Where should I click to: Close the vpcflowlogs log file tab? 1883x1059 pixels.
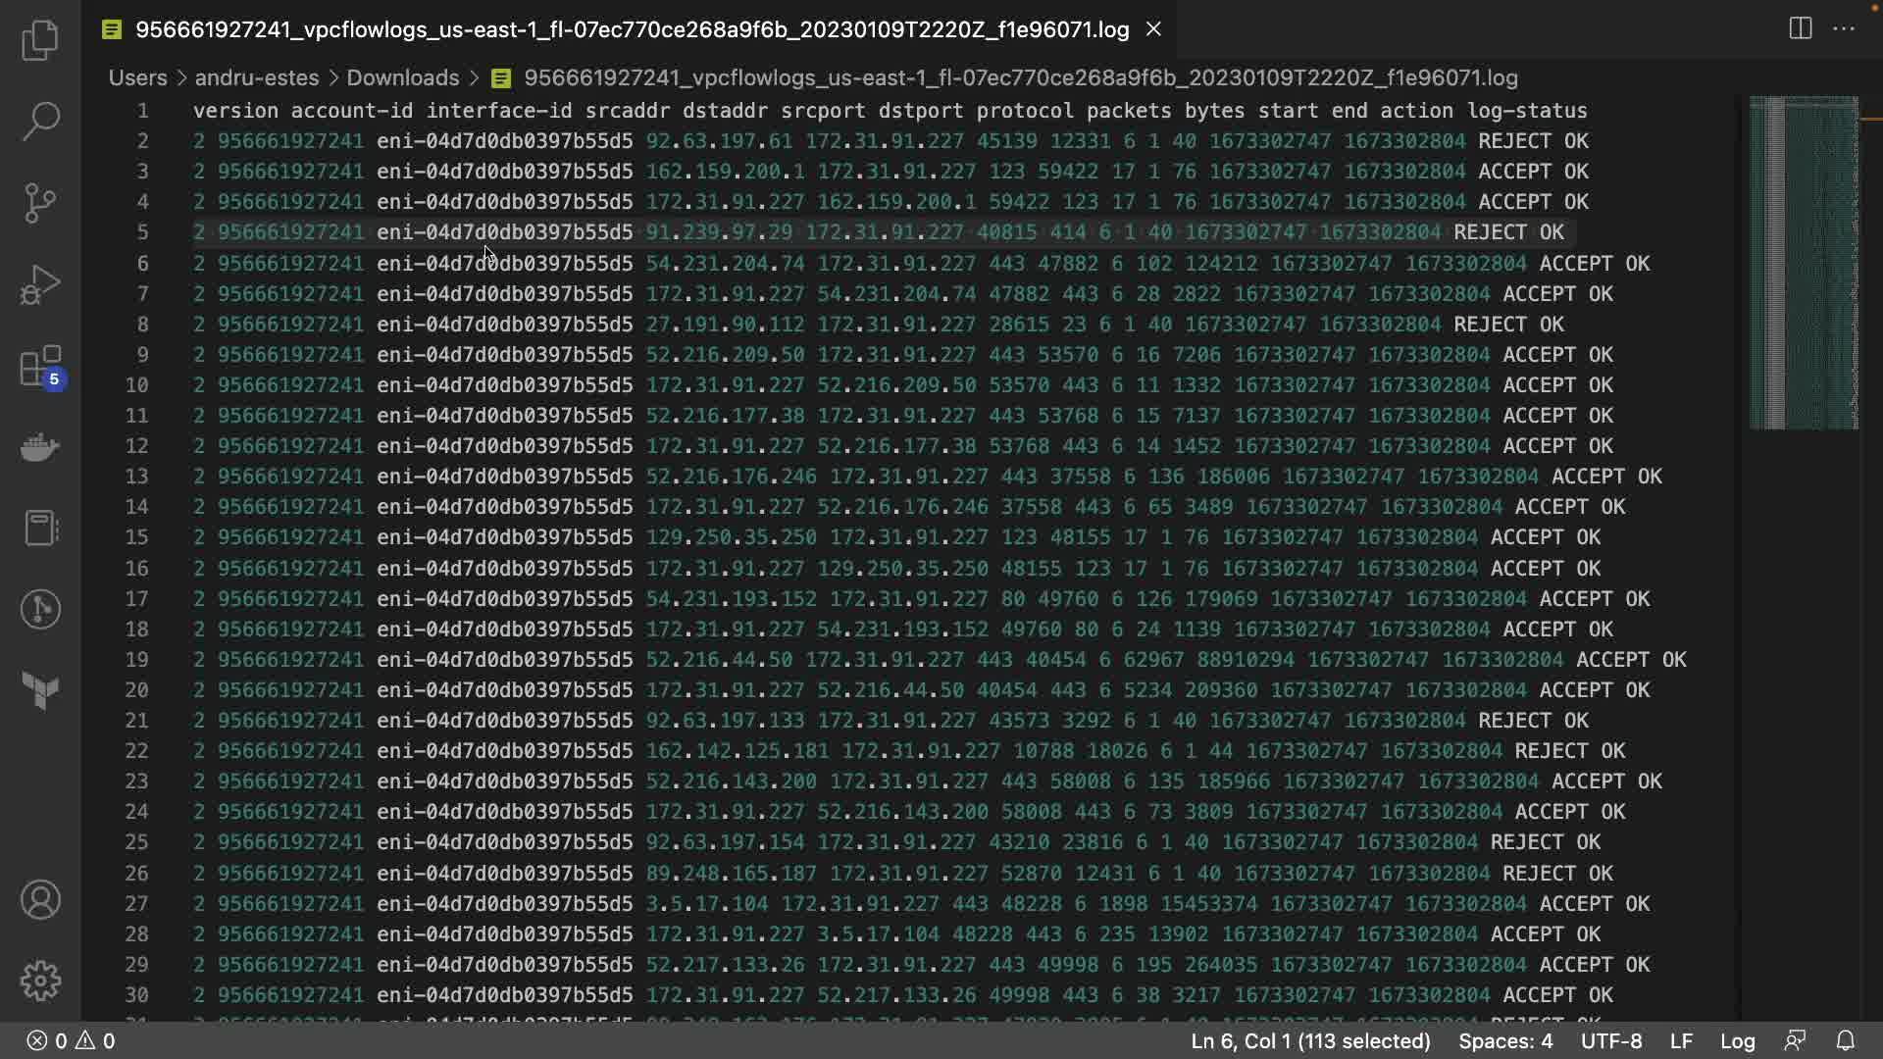pyautogui.click(x=1153, y=29)
